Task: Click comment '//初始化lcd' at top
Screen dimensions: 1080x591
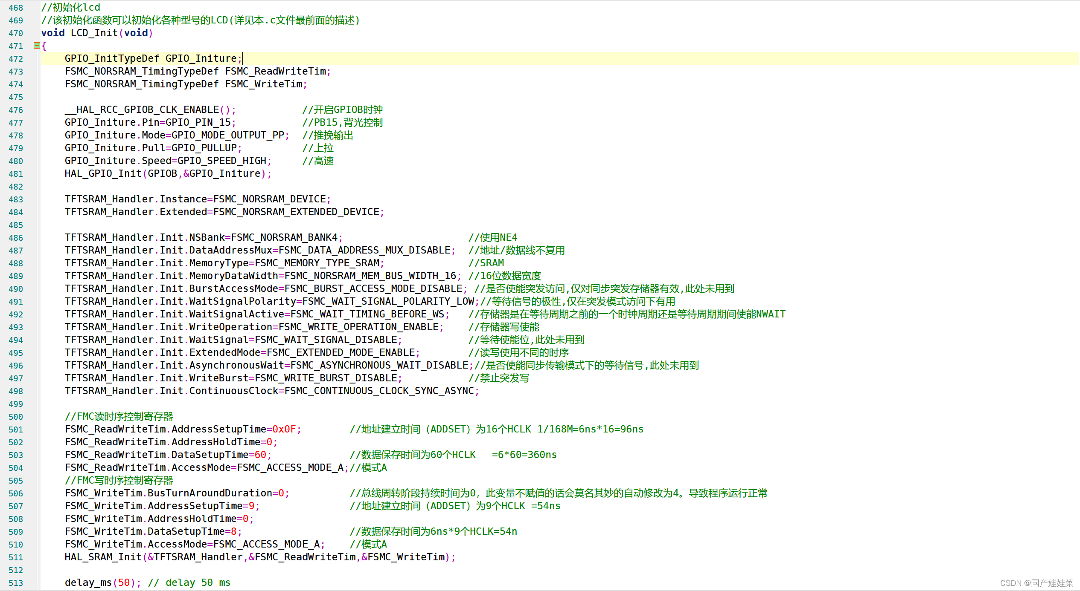Action: coord(71,7)
